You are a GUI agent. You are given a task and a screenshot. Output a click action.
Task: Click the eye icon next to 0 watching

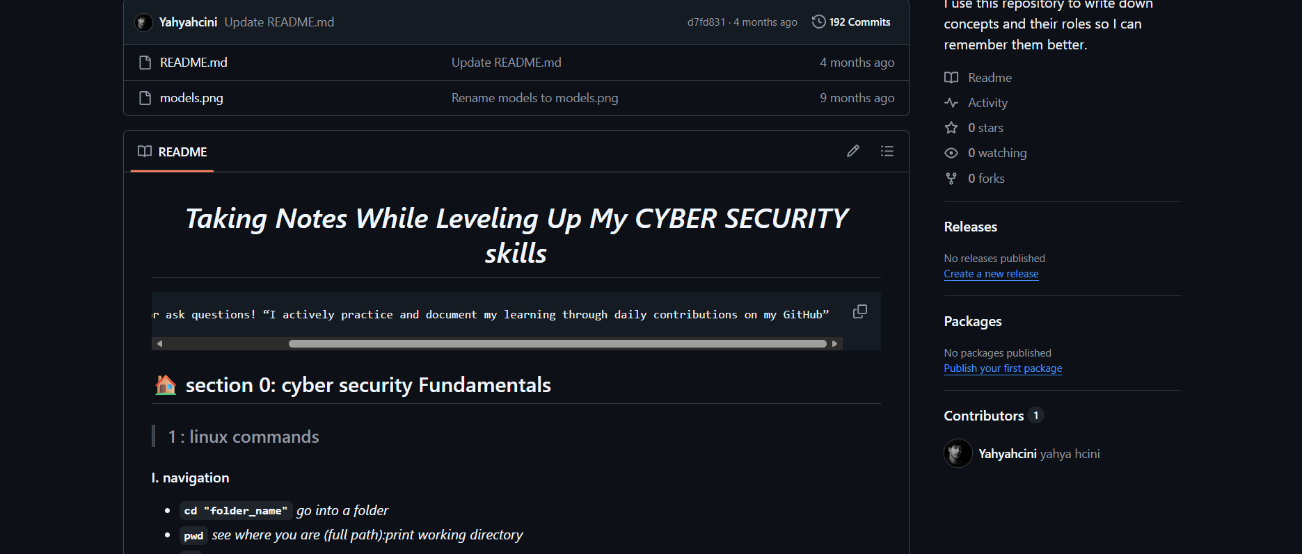click(951, 153)
